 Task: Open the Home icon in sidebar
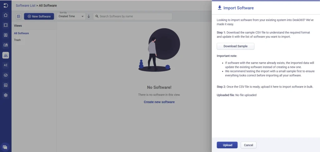6,15
